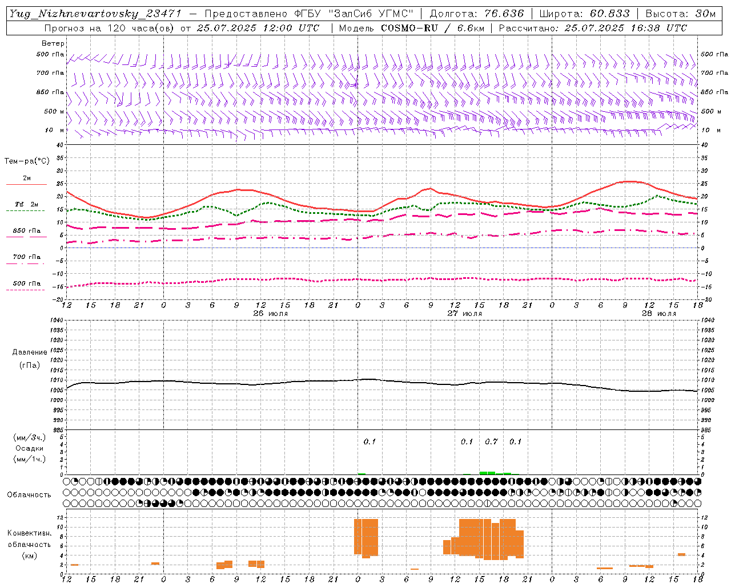
Task: Click the (мм/3ч.) unit label
Action: 30,437
